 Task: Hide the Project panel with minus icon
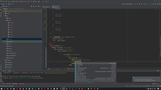pyautogui.click(x=41, y=6)
